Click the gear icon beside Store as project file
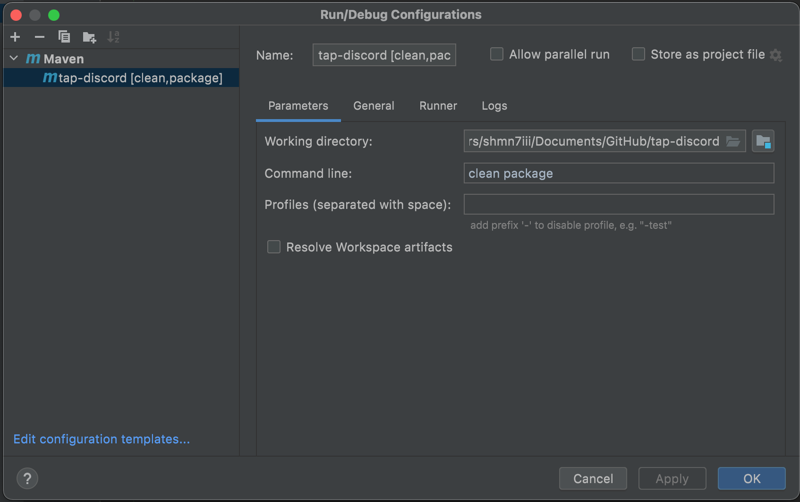The width and height of the screenshot is (800, 502). [776, 55]
